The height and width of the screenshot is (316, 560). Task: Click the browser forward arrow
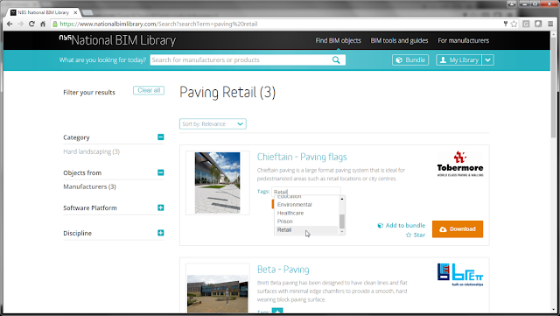pos(21,24)
